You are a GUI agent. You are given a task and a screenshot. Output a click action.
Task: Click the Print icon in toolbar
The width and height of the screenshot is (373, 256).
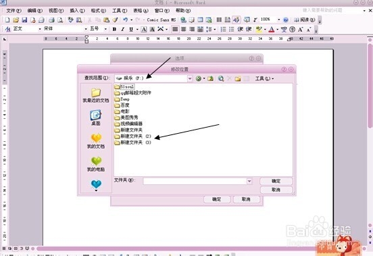pyautogui.click(x=51, y=20)
